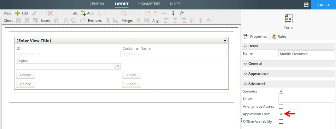Click the align left icon
This screenshot has width=336, height=129.
click(166, 21)
